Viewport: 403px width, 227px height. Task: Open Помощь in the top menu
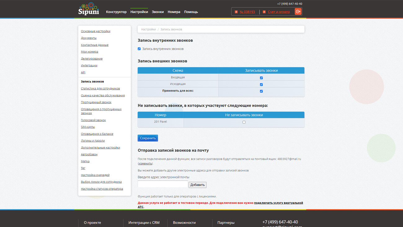pos(191,12)
